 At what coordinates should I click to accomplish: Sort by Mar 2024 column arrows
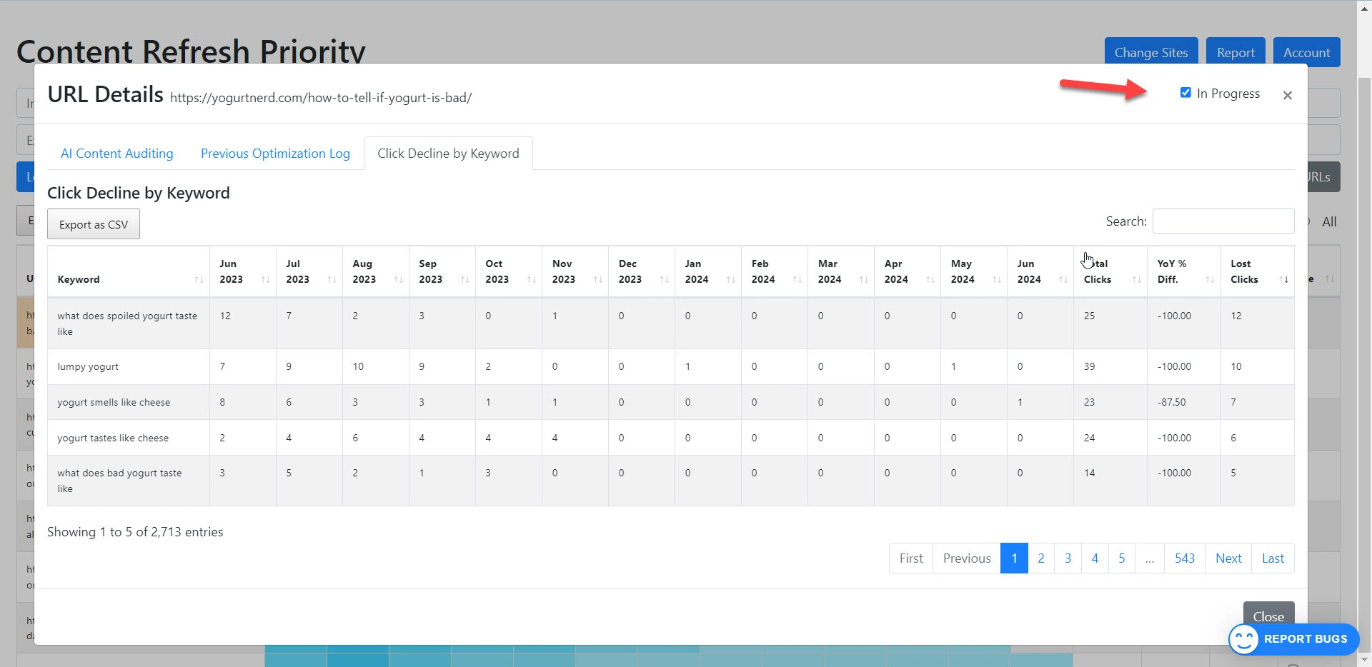tap(863, 279)
